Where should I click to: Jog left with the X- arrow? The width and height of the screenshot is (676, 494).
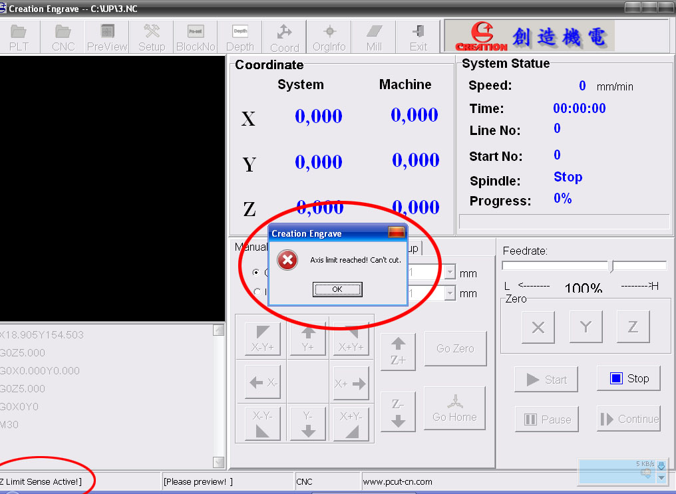tap(263, 382)
